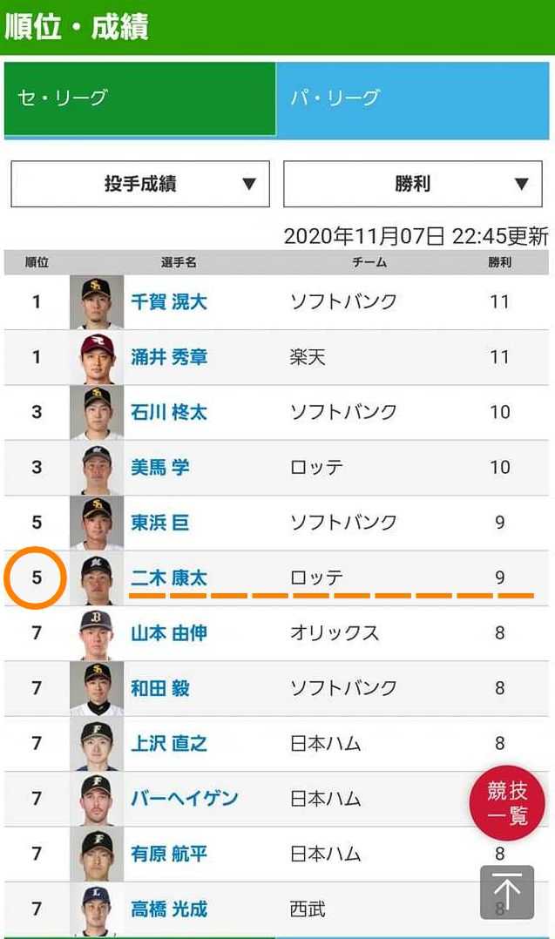Open 涌井 秀章 player link
This screenshot has height=939, width=555.
pos(169,357)
